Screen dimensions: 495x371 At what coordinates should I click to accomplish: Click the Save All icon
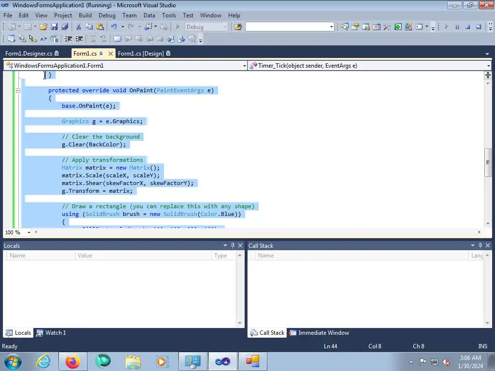click(x=65, y=27)
